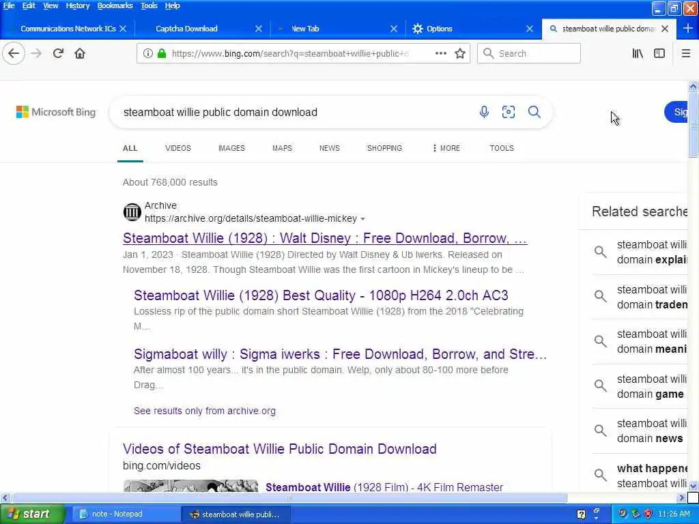Switch to note - Notepad taskbar window

point(126,514)
